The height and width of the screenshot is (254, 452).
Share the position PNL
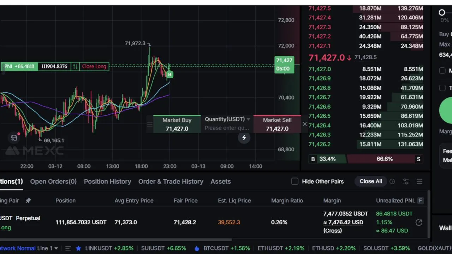point(419,222)
